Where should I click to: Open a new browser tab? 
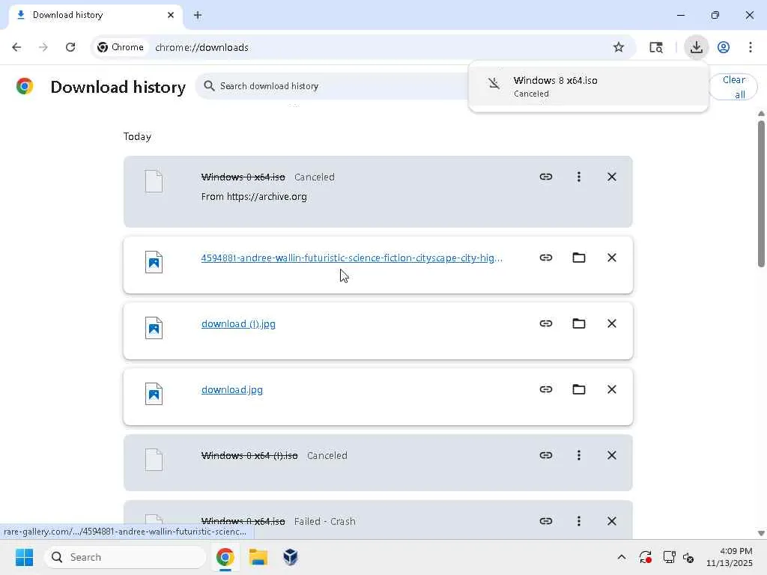(x=198, y=15)
